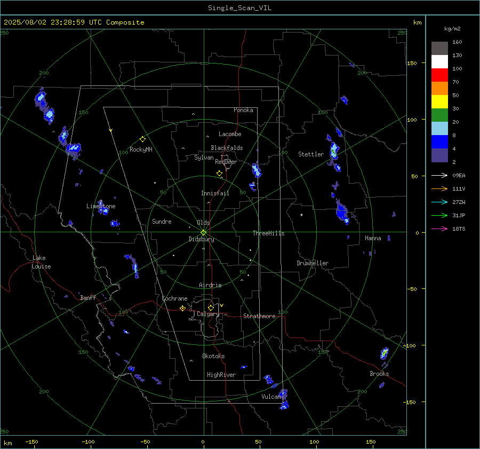Viewport: 480px width, 449px height.
Task: Select the green 20-30 legend color band
Action: click(439, 115)
